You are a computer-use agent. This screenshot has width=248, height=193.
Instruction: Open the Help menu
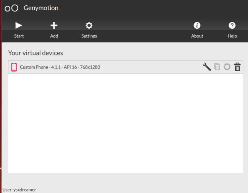coord(232,30)
